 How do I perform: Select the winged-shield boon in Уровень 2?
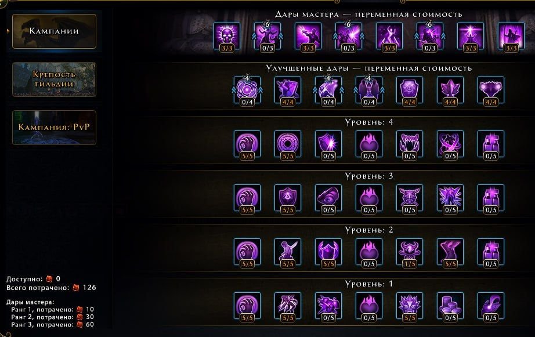(328, 253)
